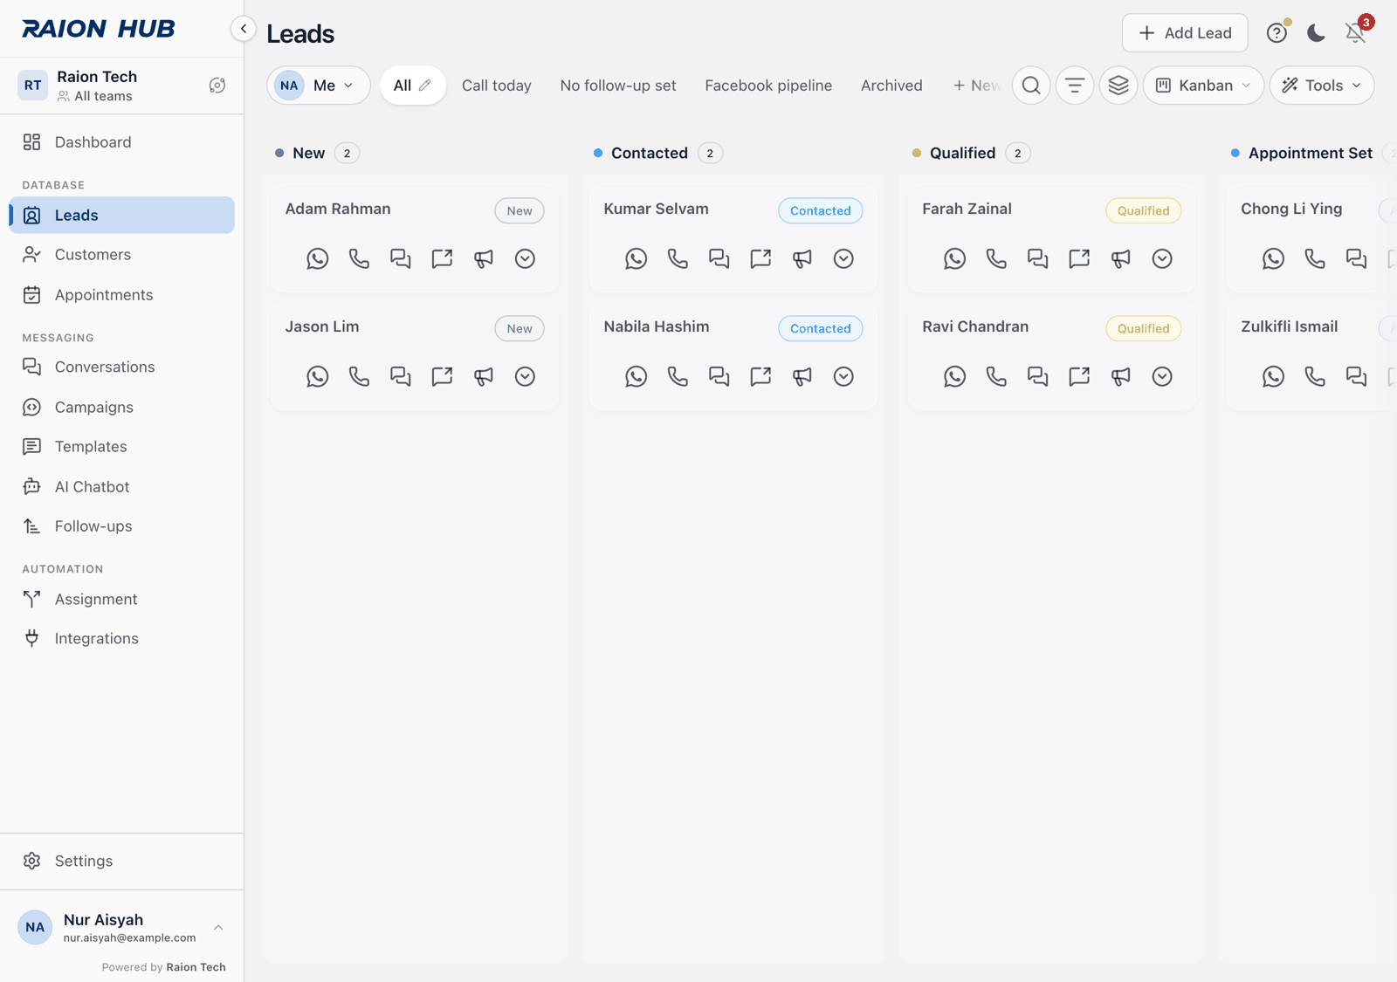The width and height of the screenshot is (1397, 982).
Task: Call Chong Li Ying via phone icon
Action: [x=1315, y=258]
